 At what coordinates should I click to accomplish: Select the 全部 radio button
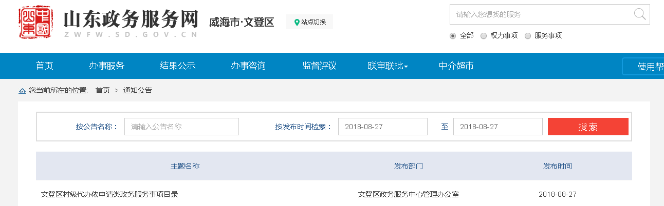(453, 36)
